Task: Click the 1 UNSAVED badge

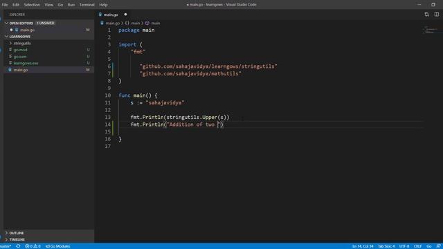Action: [46, 23]
